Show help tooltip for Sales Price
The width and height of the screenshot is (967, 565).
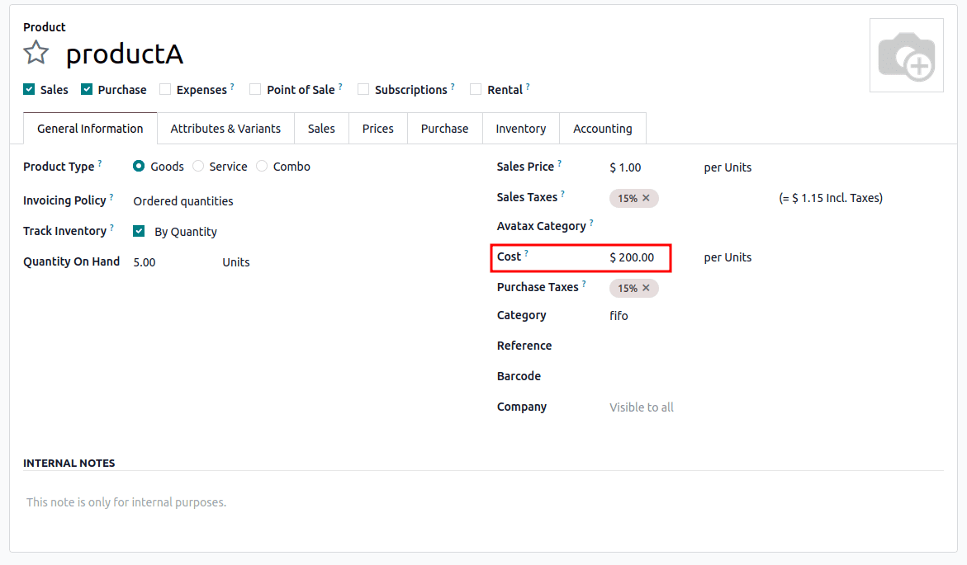tap(559, 163)
